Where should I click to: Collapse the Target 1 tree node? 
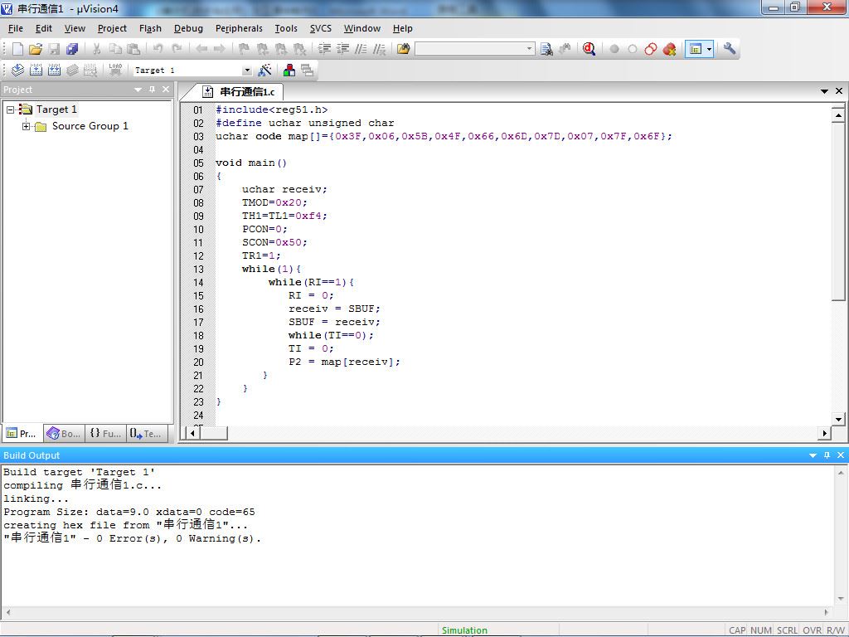(10, 109)
